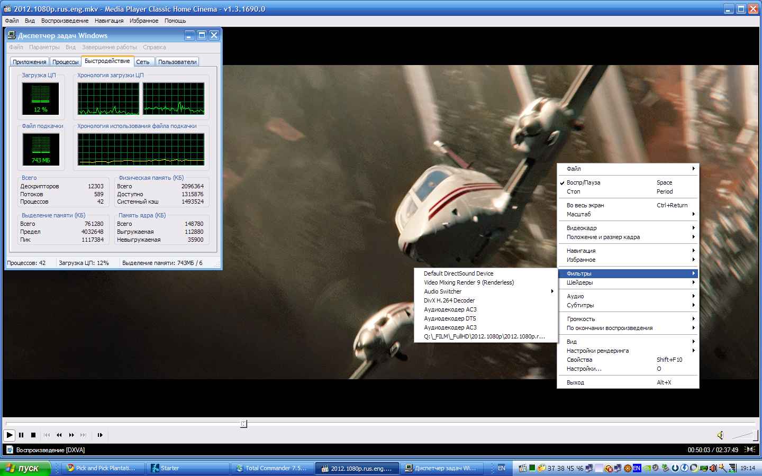The height and width of the screenshot is (476, 762).
Task: Click the skip forward (next) button
Action: (83, 435)
